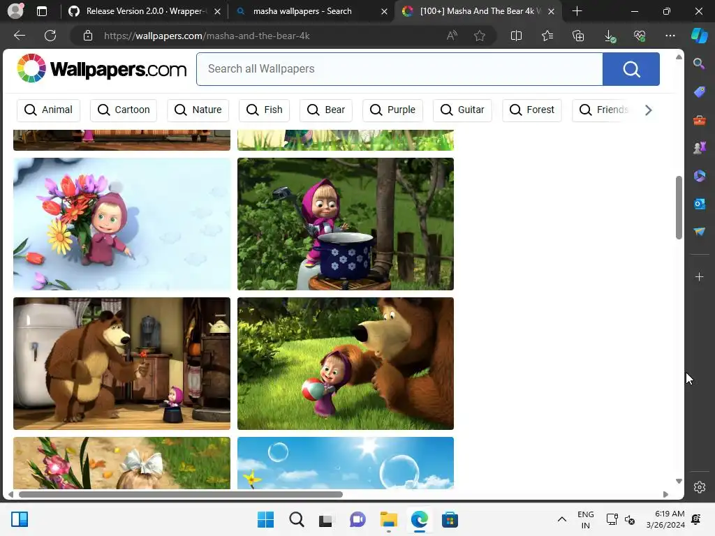Screen dimensions: 715x536
Task: Open sidebar Shopping tag icon
Action: pos(700,91)
